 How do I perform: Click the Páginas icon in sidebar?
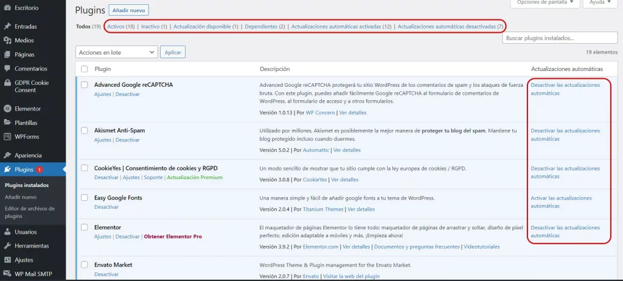(7, 55)
